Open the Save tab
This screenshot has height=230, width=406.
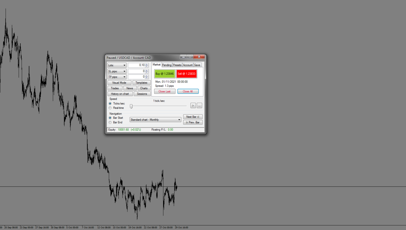tap(197, 65)
